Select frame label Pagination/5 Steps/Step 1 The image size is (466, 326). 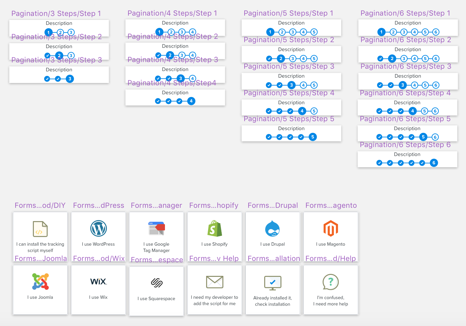288,13
